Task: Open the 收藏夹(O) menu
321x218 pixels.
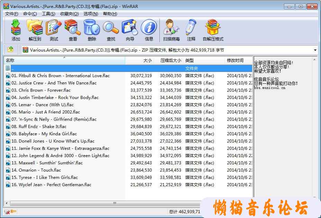Action: (70, 14)
